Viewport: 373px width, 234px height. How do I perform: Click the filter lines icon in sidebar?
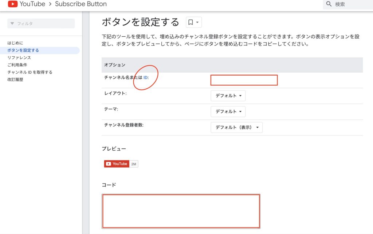coord(12,24)
